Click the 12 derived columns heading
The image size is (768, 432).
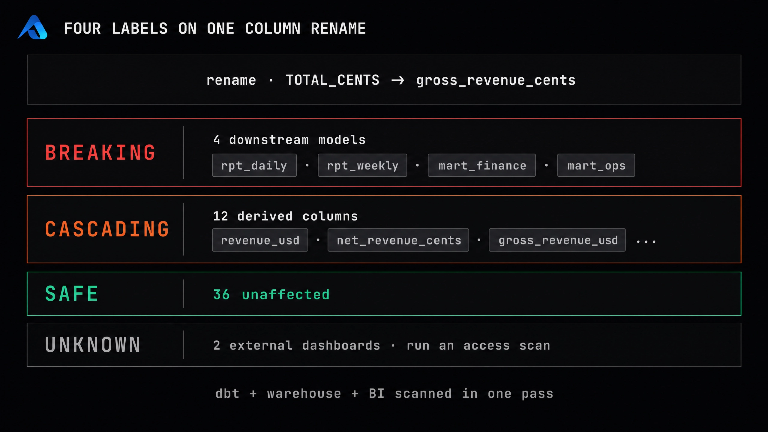(x=285, y=216)
